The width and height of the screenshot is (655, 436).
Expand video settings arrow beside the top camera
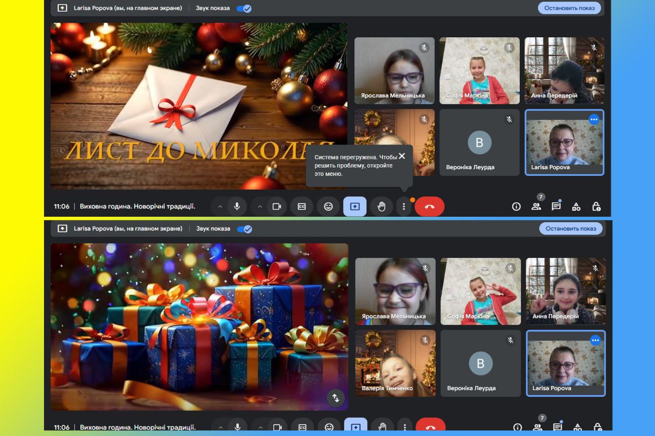point(260,206)
